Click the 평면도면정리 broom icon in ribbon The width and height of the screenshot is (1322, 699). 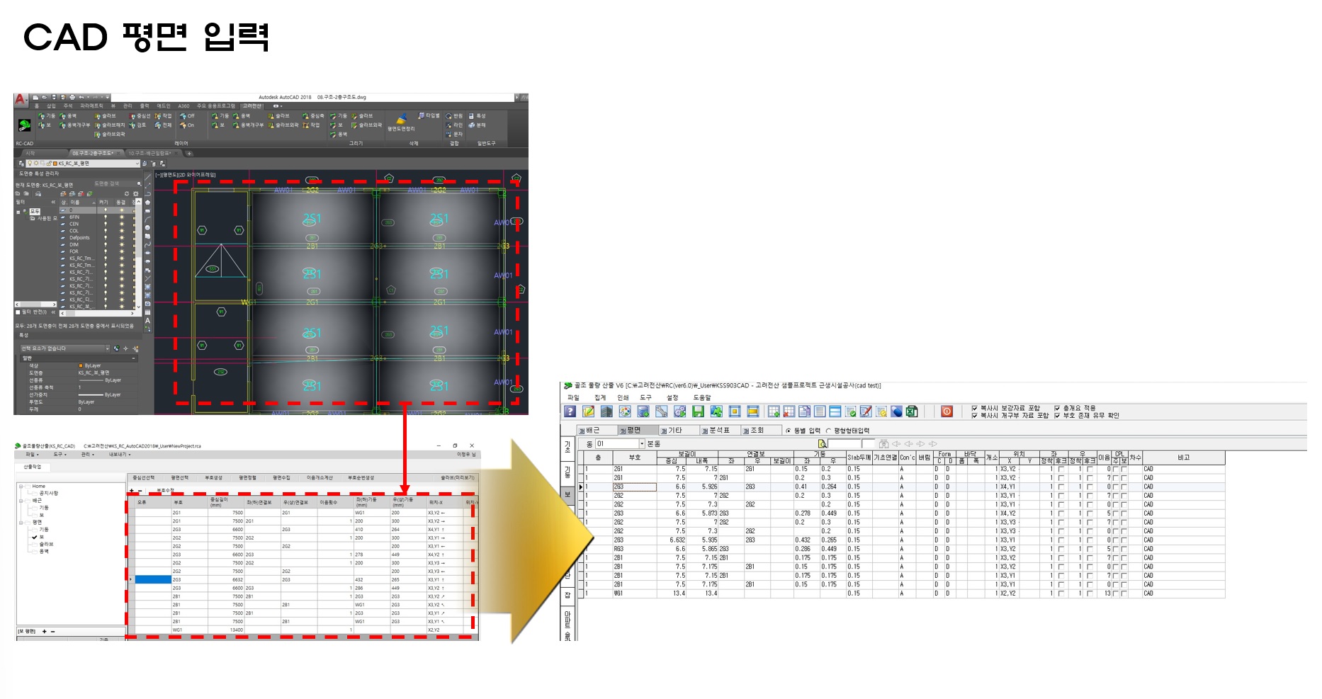(x=401, y=119)
